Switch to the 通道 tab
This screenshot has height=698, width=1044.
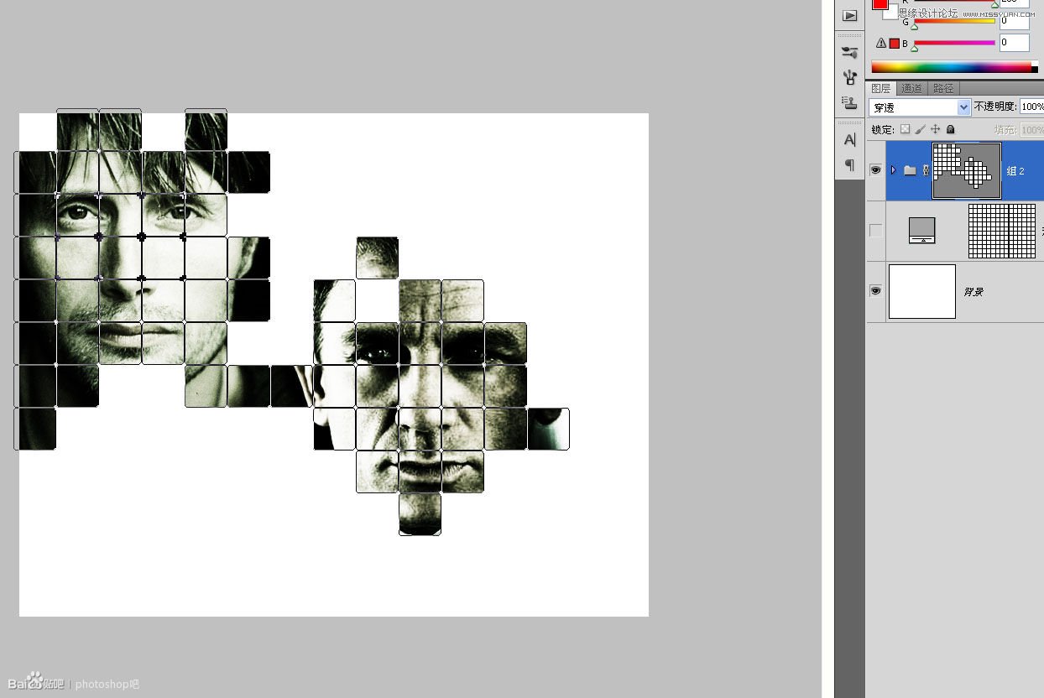click(x=911, y=88)
